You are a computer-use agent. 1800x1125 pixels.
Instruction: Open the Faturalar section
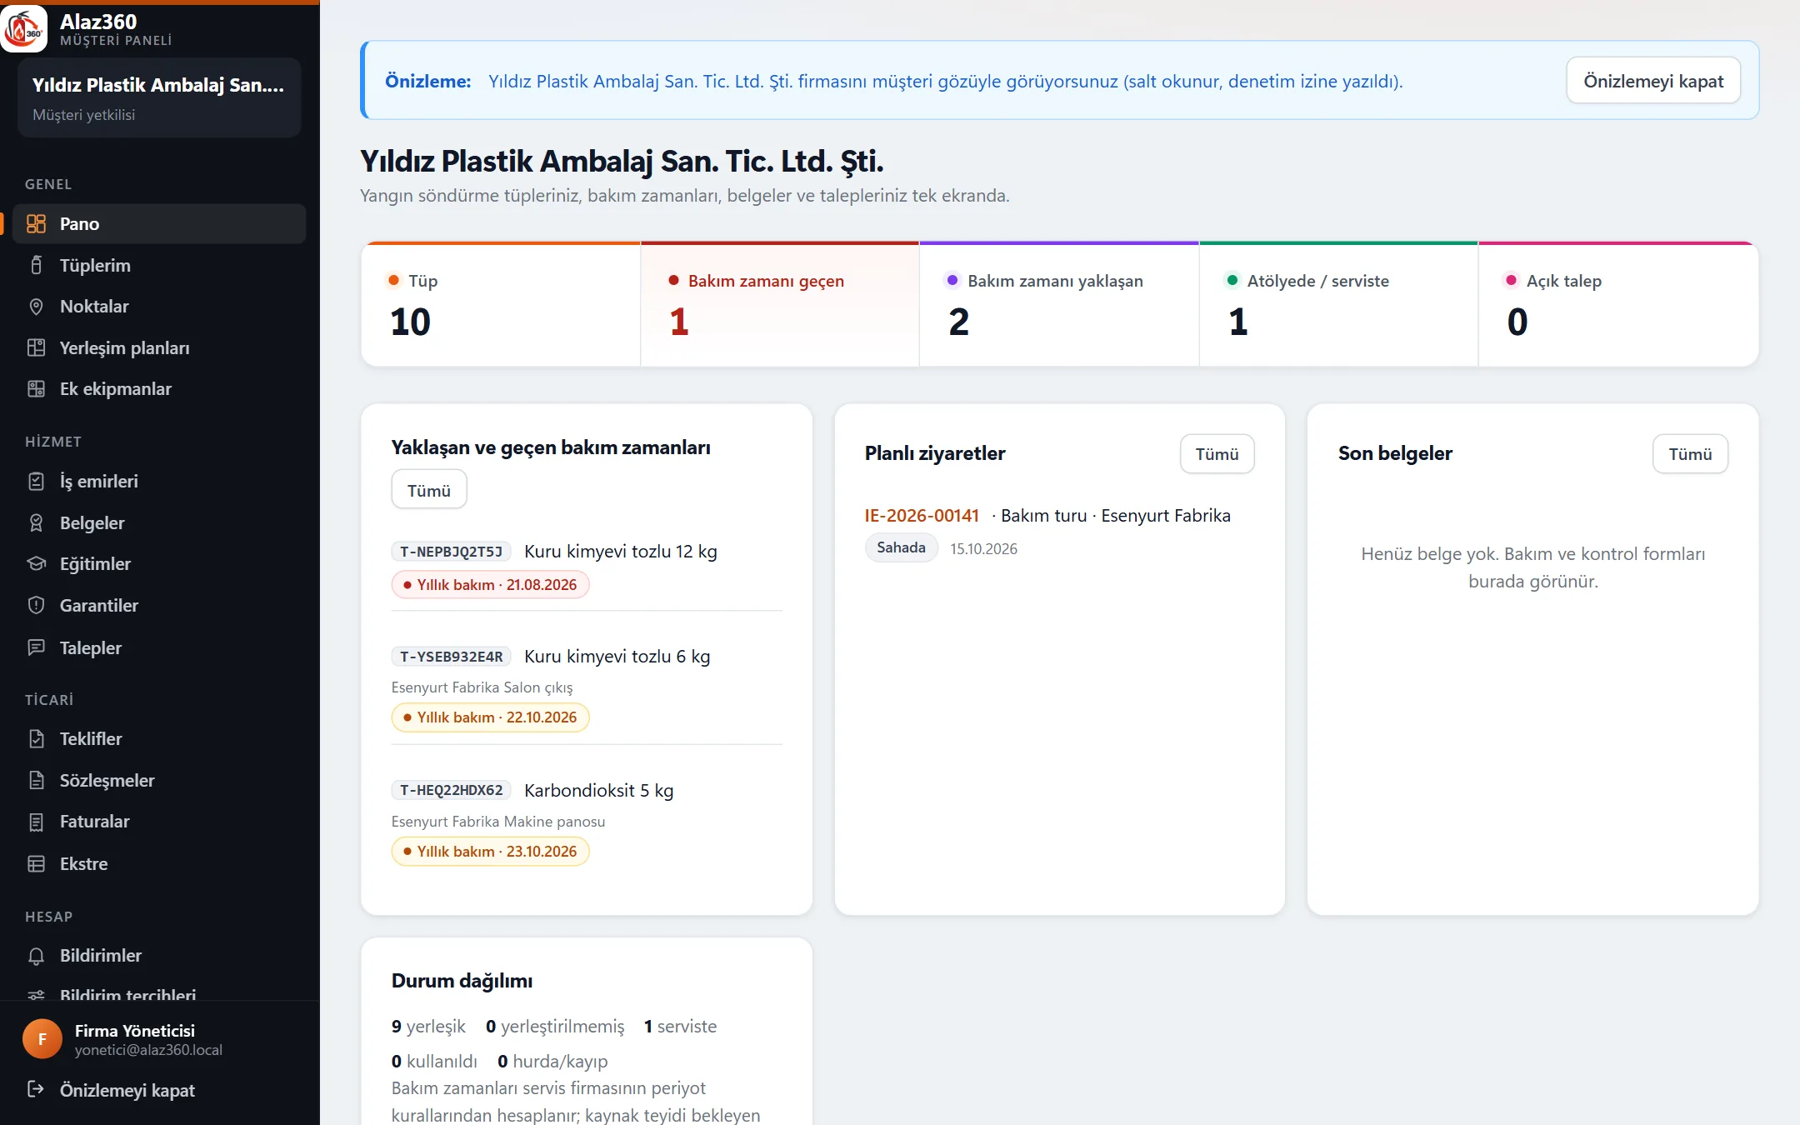[x=159, y=822]
